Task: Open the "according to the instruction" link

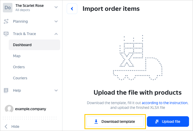Action: click(x=165, y=103)
